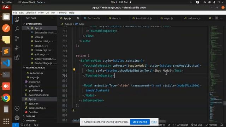Open the Extensions view
This screenshot has width=226, height=127.
pyautogui.click(x=17, y=58)
